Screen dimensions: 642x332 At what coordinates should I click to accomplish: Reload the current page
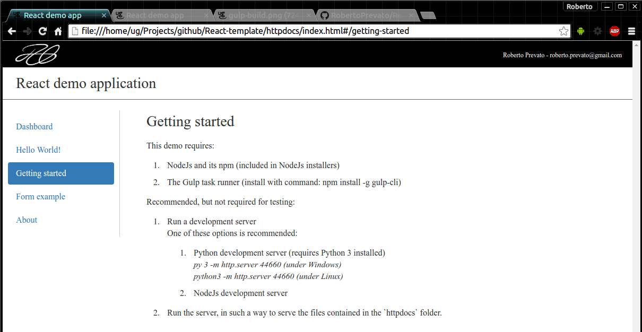coord(42,31)
